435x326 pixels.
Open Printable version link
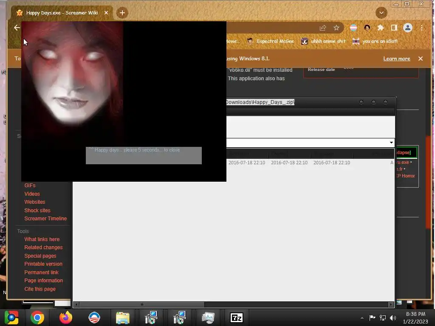point(43,264)
